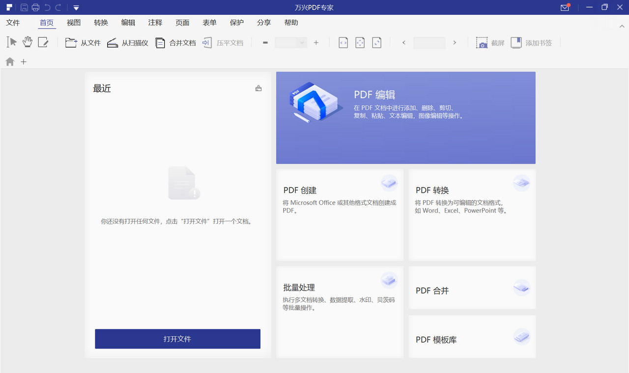Switch to the 注释 tab
Screen dimensions: 629x373
click(155, 23)
